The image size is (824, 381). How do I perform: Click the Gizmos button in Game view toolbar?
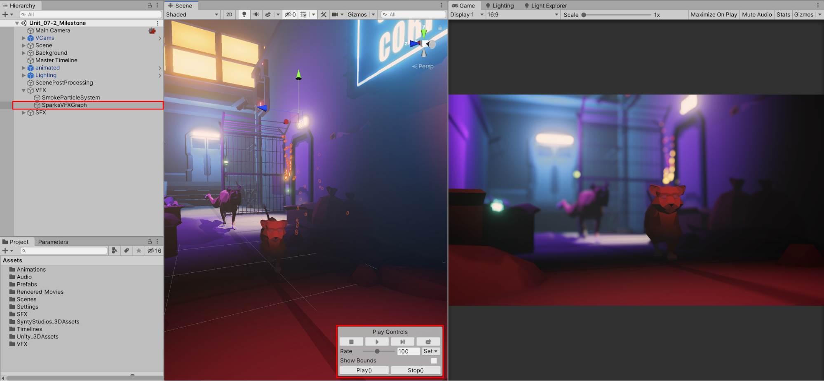point(804,14)
